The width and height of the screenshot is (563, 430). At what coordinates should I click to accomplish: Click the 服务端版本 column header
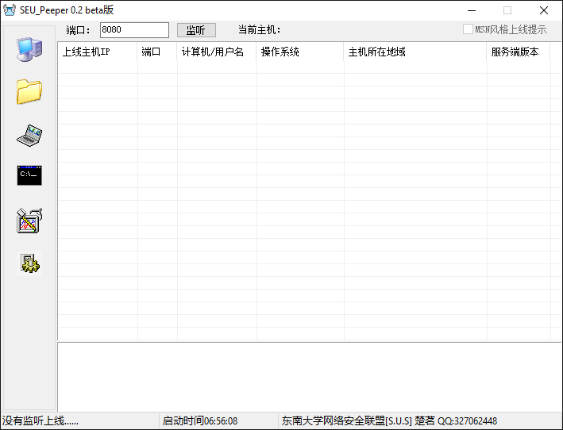tap(518, 52)
